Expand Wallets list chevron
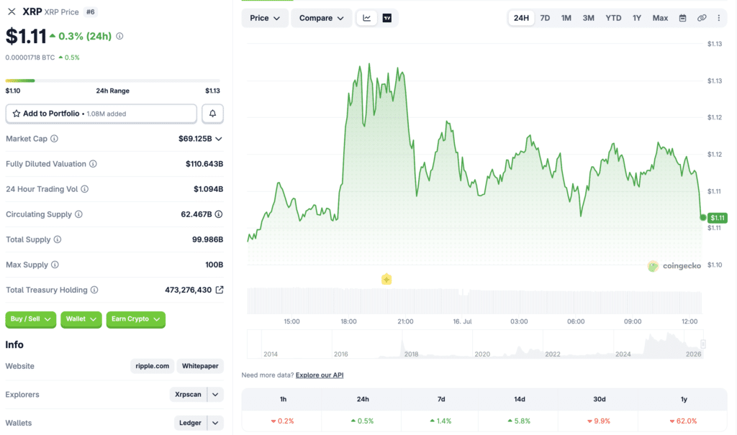This screenshot has height=435, width=737. pyautogui.click(x=215, y=423)
